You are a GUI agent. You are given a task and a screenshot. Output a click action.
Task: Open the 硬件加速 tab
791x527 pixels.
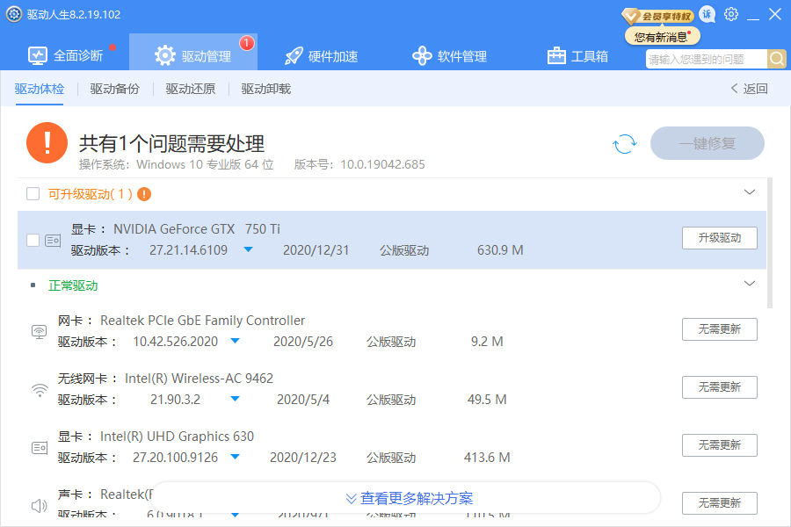click(x=322, y=55)
